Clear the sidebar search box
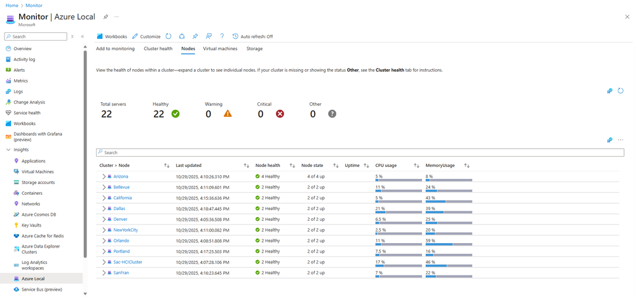635x297 pixels. pos(72,36)
